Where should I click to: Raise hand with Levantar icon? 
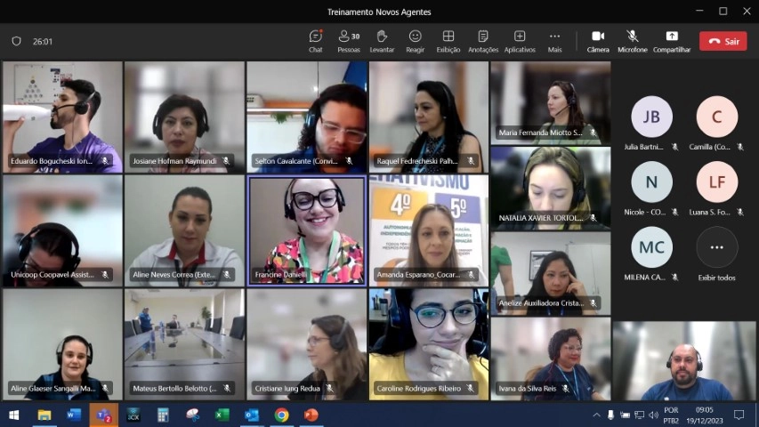(x=382, y=41)
